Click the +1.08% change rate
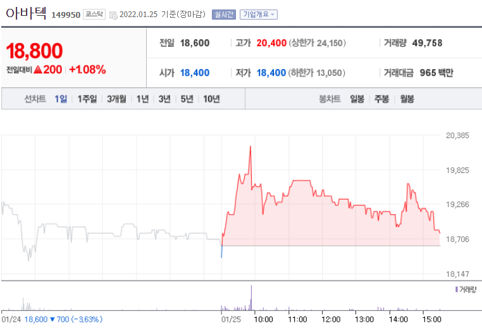The height and width of the screenshot is (335, 482). pyautogui.click(x=88, y=70)
